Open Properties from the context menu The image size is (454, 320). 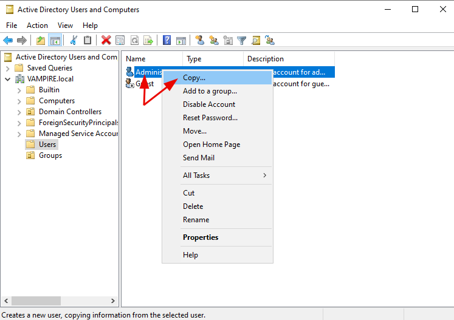pos(218,237)
